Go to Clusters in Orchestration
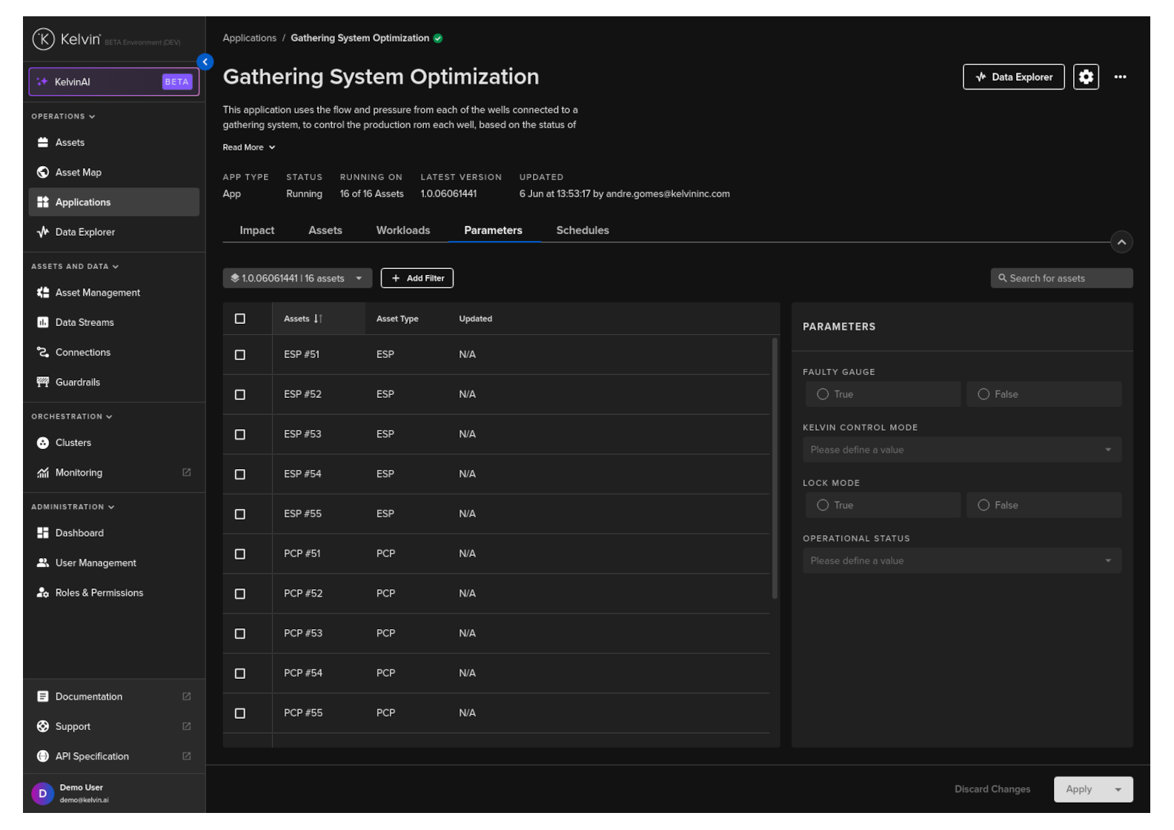This screenshot has width=1174, height=830. [x=73, y=443]
